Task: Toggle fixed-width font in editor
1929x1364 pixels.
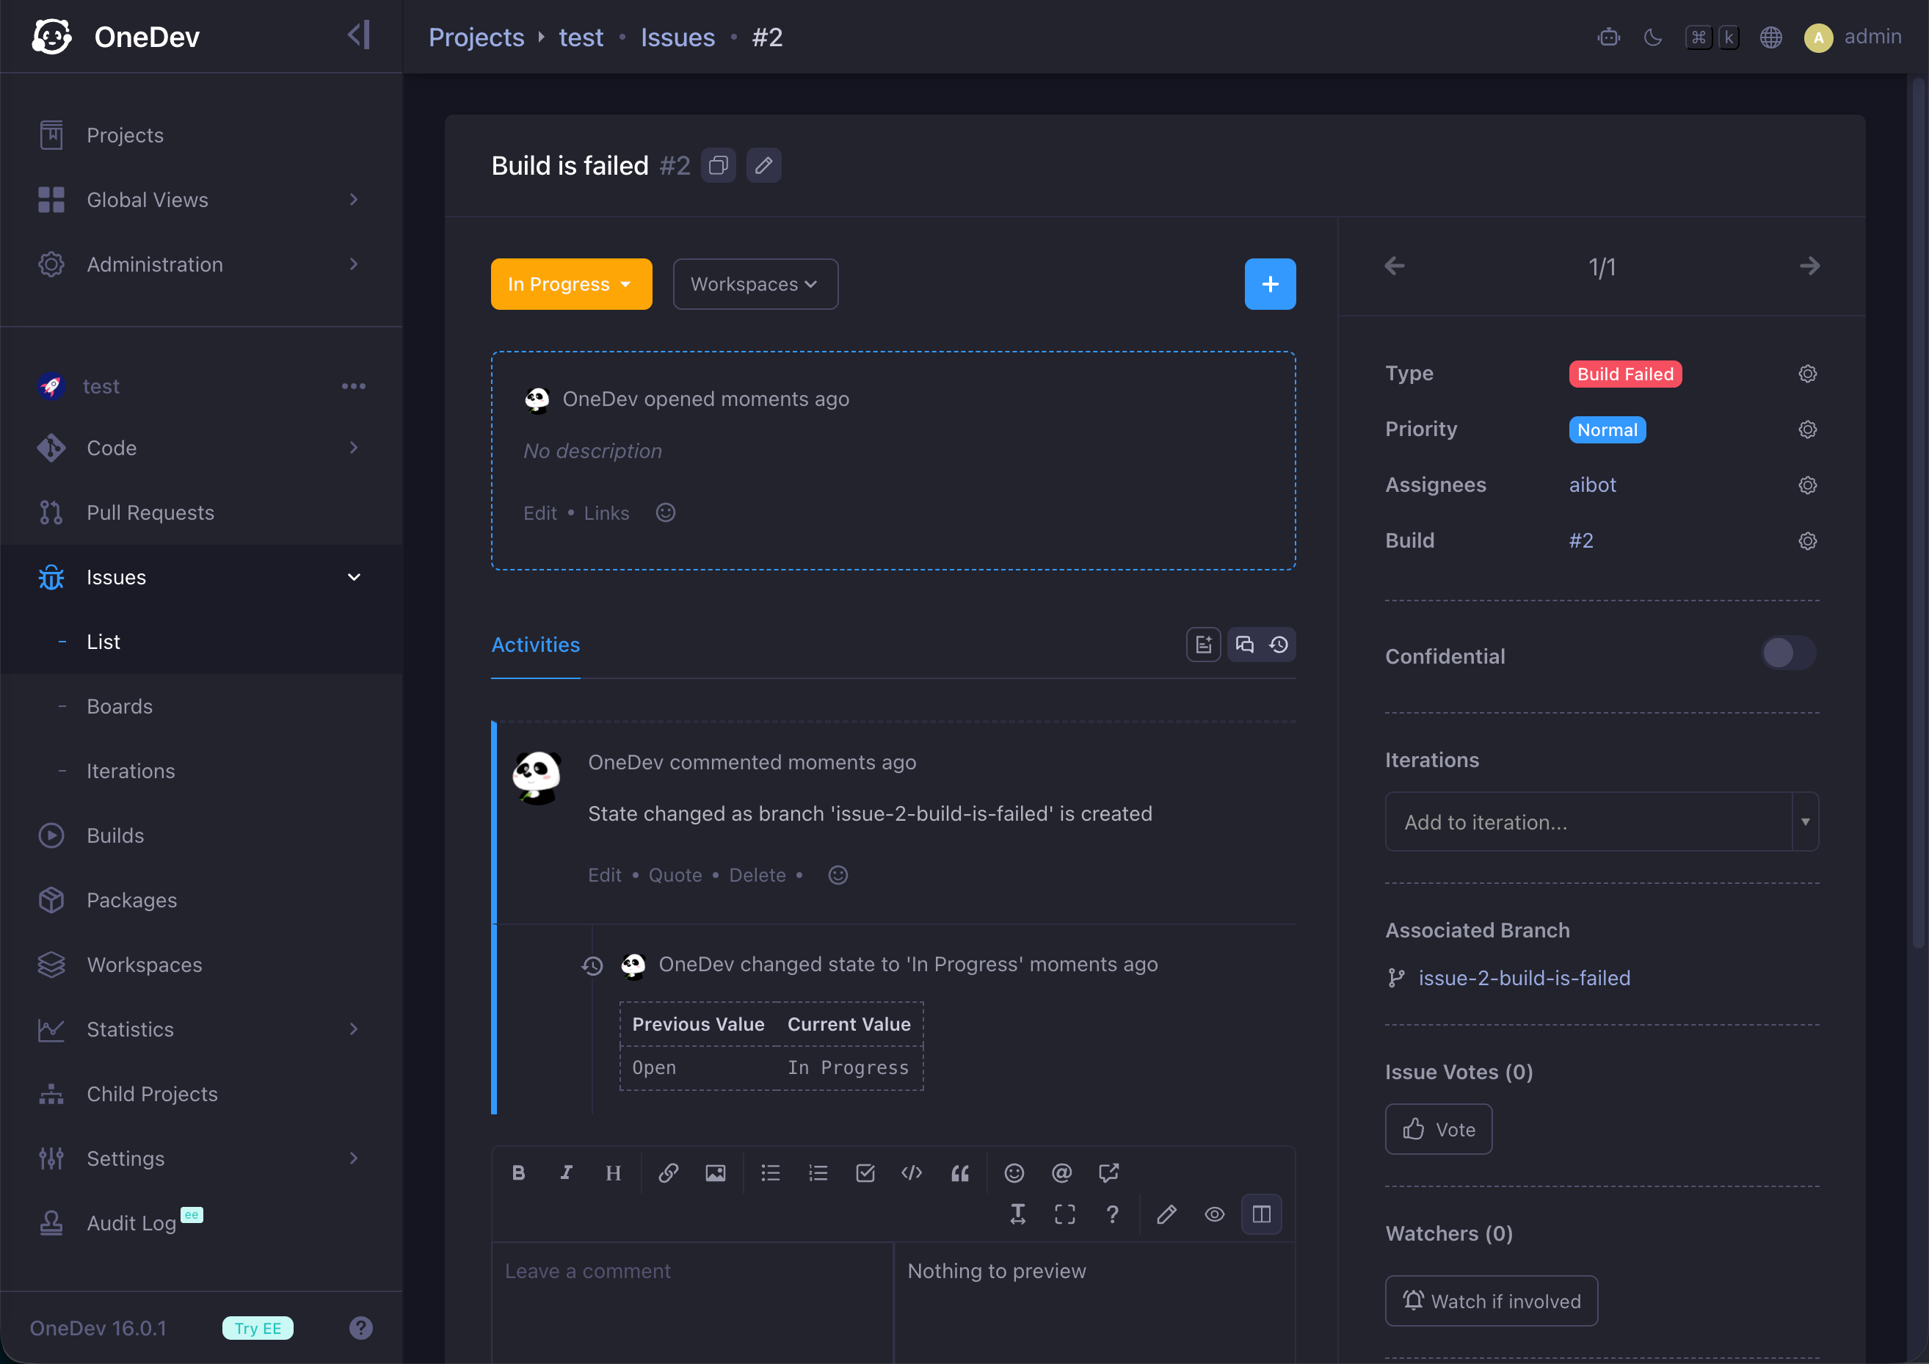Action: tap(1017, 1214)
